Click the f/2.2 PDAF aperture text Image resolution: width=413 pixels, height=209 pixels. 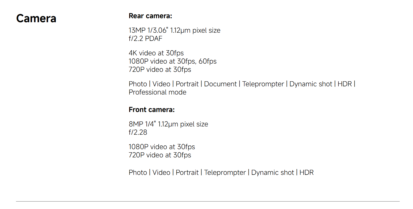[145, 39]
